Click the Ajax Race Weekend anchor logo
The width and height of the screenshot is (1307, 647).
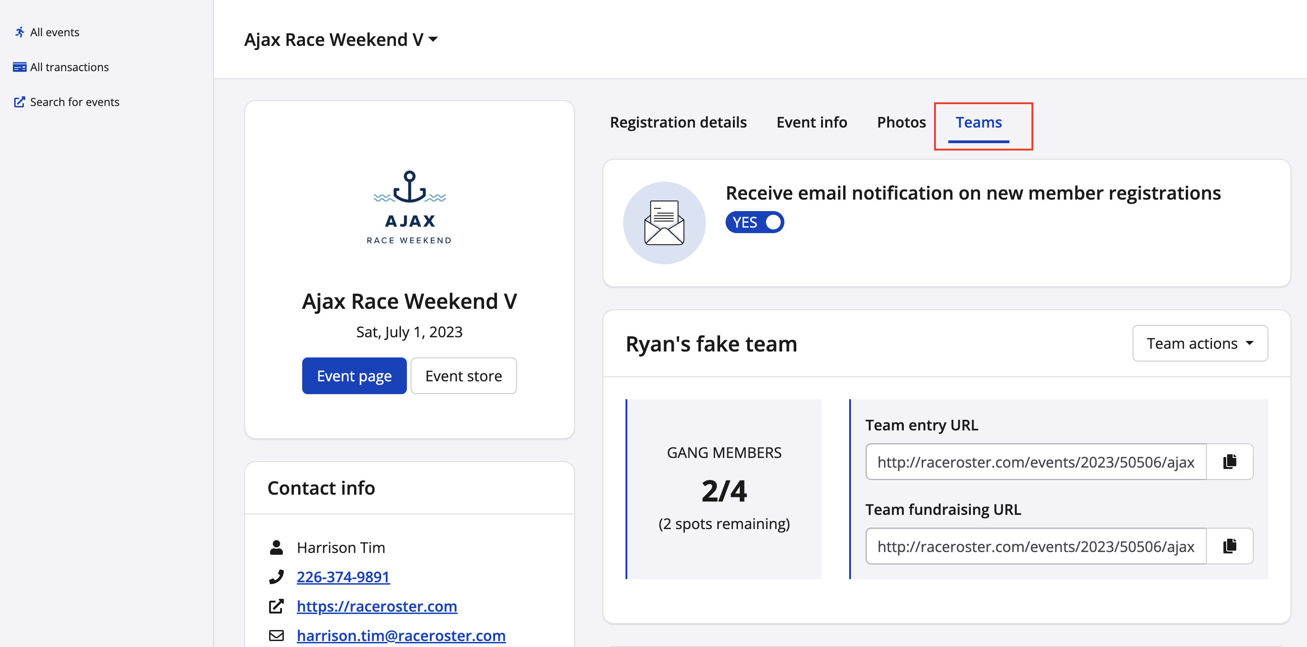(x=409, y=207)
